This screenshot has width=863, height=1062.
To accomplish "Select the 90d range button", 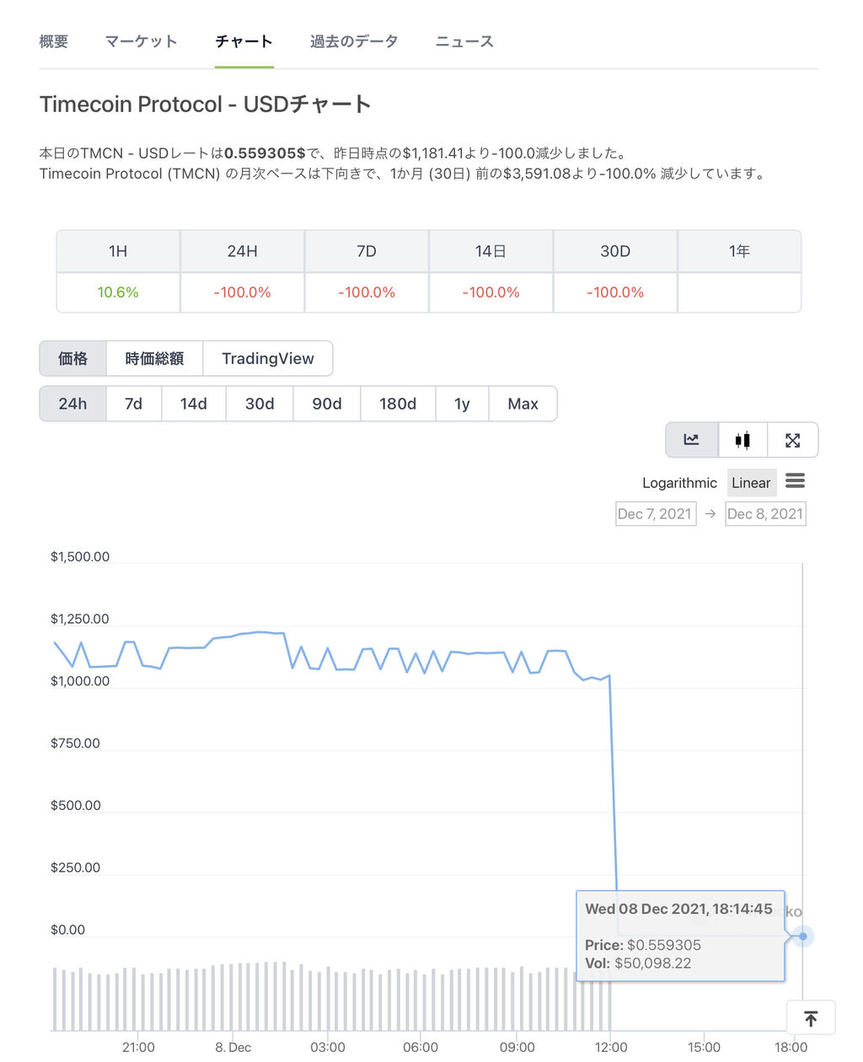I will pos(327,404).
